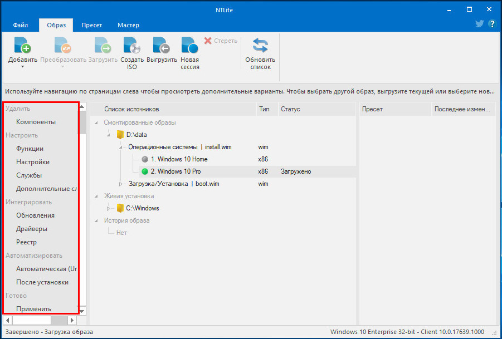Image resolution: width=502 pixels, height=339 pixels.
Task: Click the red X Стереть icon
Action: (208, 41)
